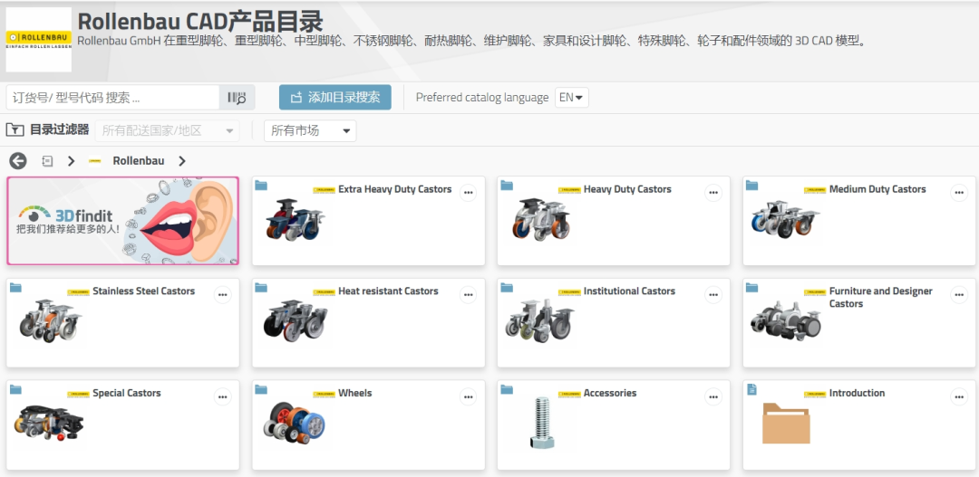This screenshot has width=979, height=477.
Task: Click the Furniture and Designer Castors thumbnail
Action: click(786, 320)
